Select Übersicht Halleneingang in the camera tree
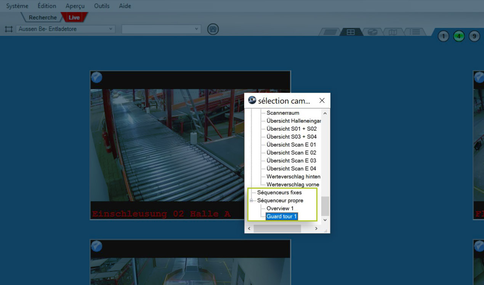Screen dimensions: 484x285 (x=294, y=121)
